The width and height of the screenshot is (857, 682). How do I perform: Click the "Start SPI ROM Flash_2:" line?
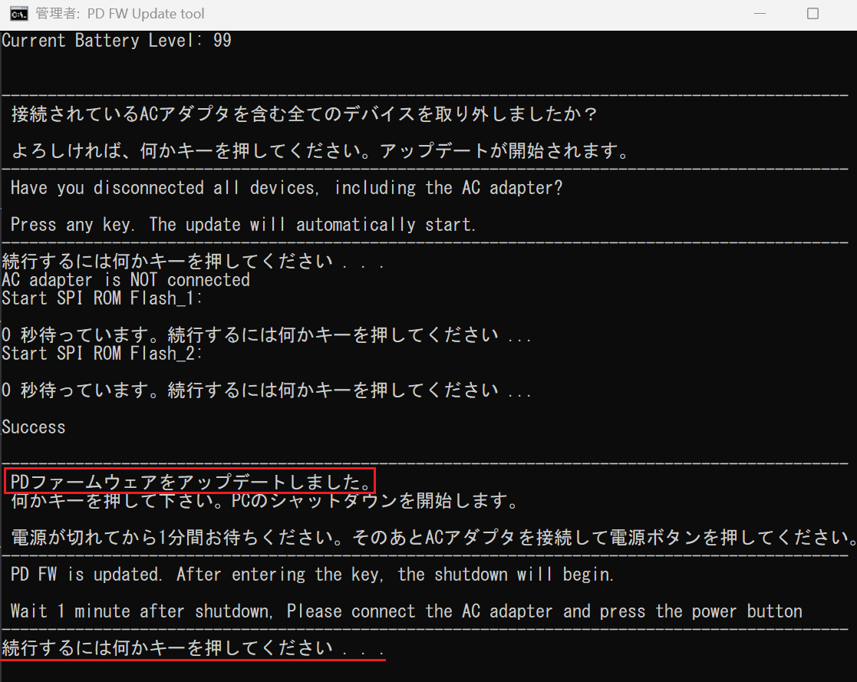pos(103,353)
